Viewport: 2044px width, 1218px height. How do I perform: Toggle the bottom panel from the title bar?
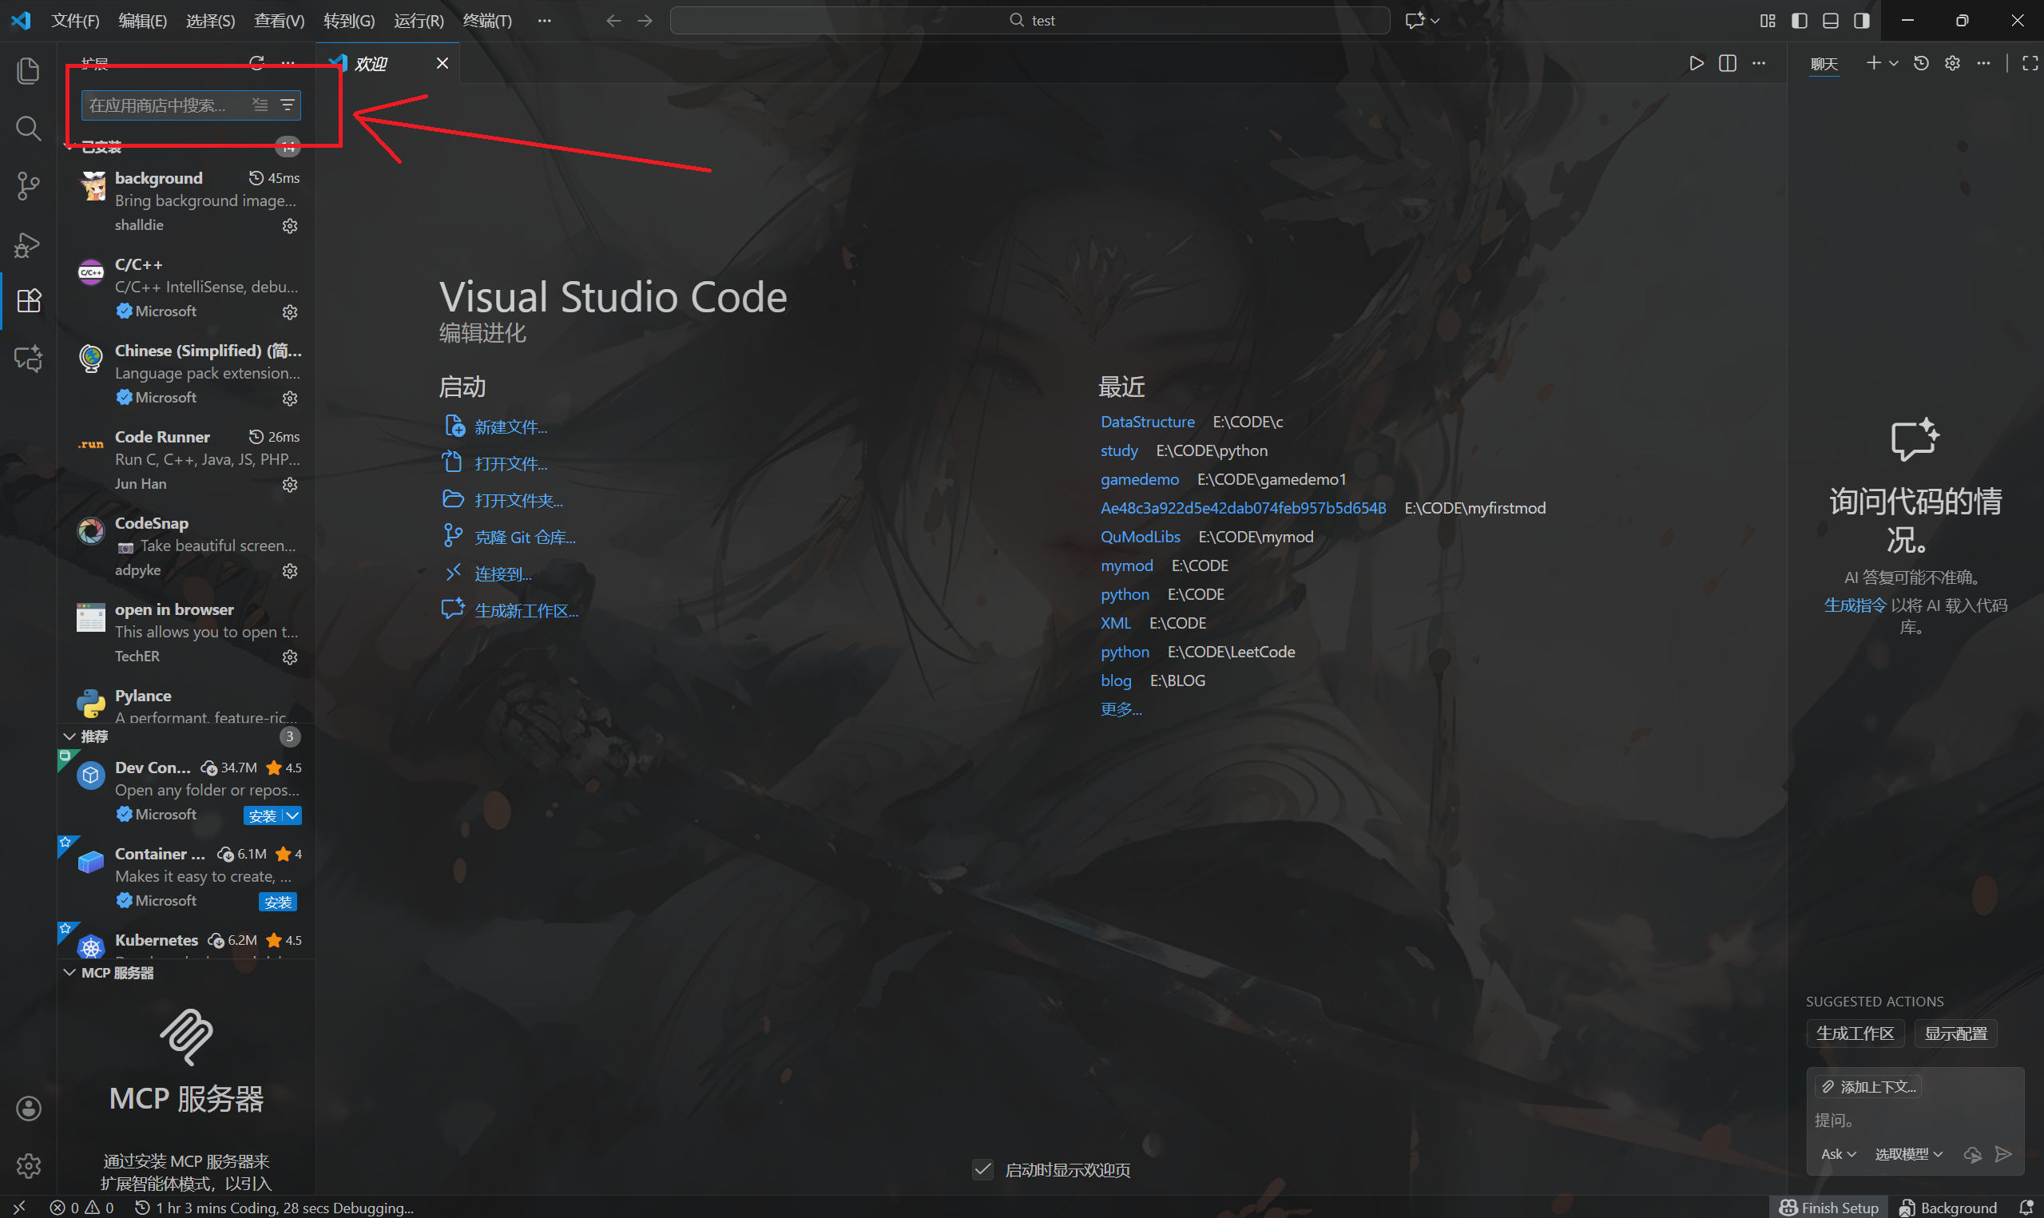[1831, 21]
